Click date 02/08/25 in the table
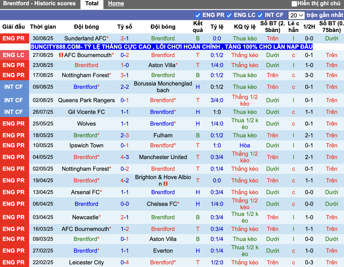 pyautogui.click(x=43, y=100)
